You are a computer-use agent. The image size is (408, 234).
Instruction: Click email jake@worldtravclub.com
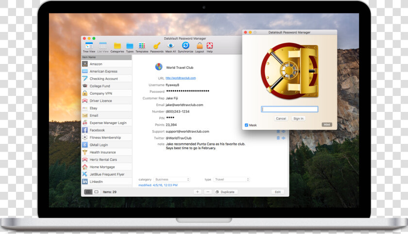185,105
